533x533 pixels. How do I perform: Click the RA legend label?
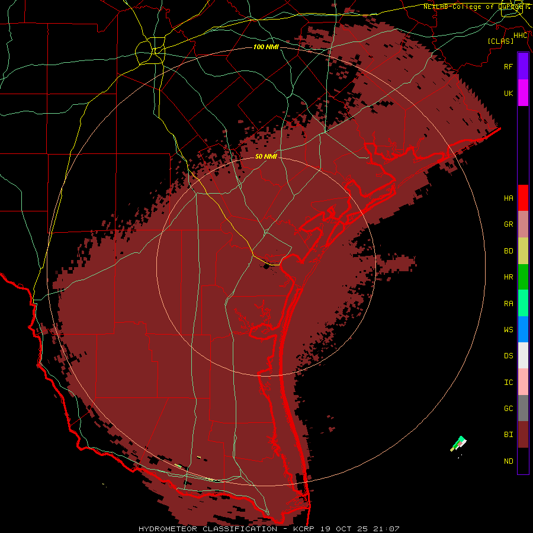[x=509, y=303]
